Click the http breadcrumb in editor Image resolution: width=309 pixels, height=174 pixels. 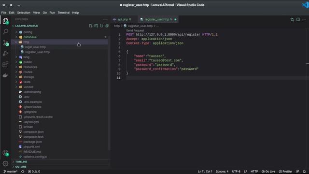(117, 26)
